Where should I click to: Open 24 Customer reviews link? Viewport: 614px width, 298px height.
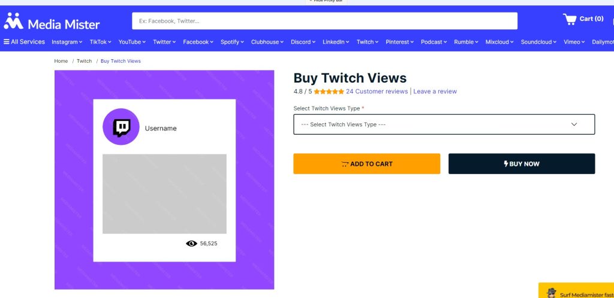point(377,92)
